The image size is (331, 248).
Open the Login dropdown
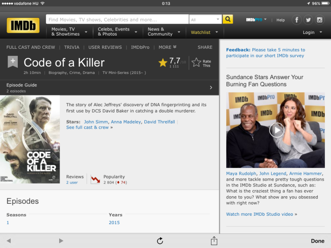coord(312,32)
